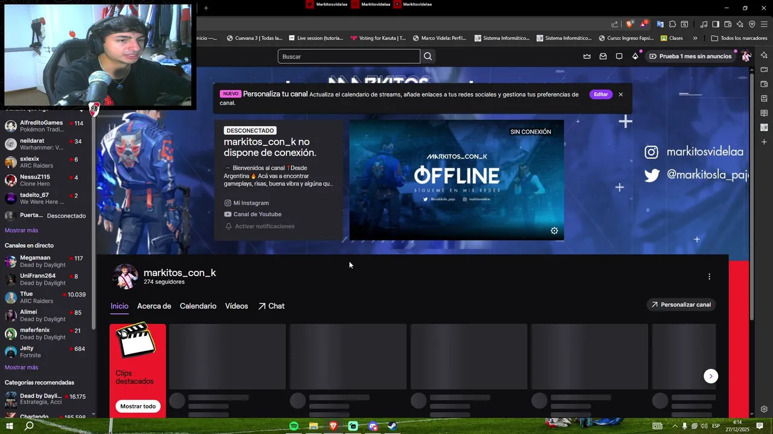Open Brave Leo AI sparkle icon
This screenshot has height=434, width=773.
740,24
